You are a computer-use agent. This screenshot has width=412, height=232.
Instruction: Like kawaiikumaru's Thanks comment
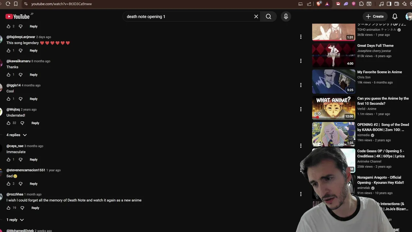tap(9, 75)
